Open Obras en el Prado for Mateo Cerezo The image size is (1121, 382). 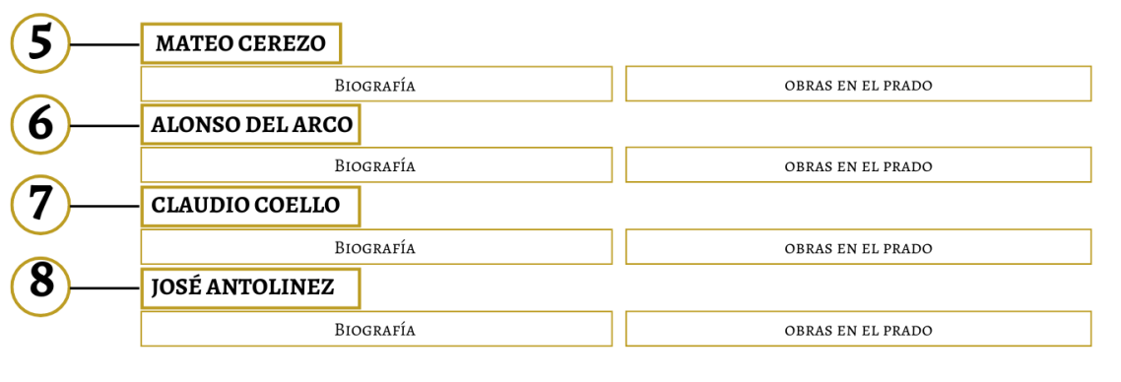tap(859, 85)
